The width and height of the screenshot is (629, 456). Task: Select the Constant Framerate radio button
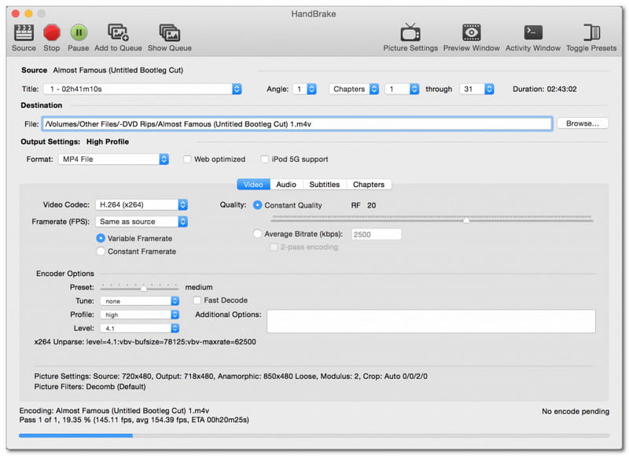click(x=101, y=252)
